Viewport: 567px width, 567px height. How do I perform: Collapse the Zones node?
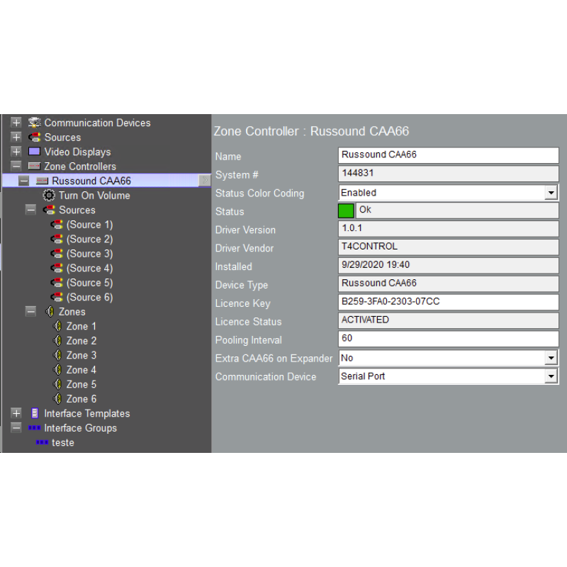[30, 311]
